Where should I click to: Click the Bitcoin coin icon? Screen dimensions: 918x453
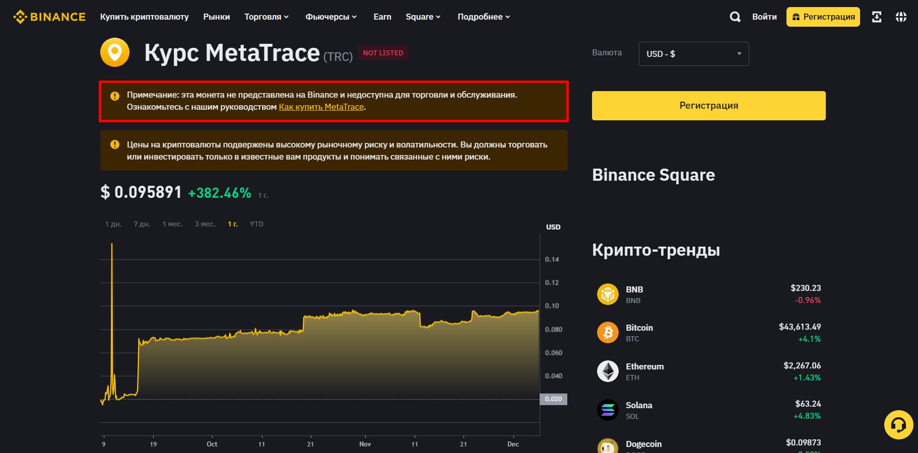tap(608, 333)
